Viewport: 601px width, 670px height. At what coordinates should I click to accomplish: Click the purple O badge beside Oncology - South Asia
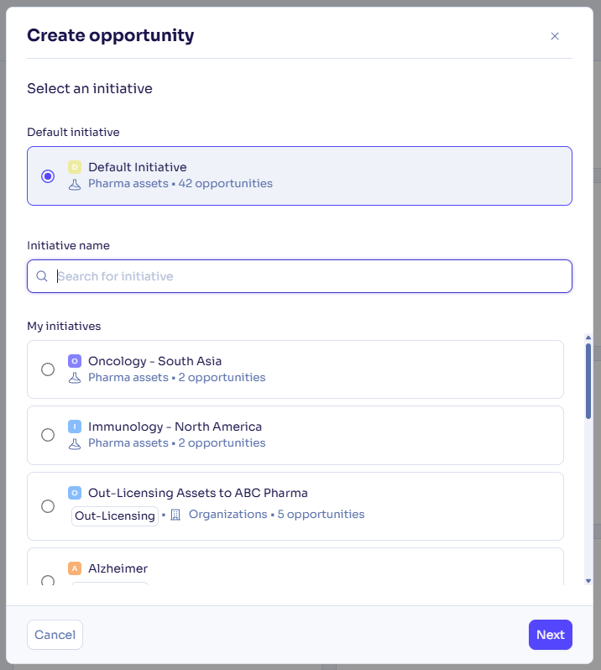coord(75,361)
